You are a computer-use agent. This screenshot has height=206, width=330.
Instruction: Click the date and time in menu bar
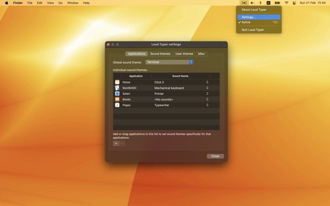[313, 3]
